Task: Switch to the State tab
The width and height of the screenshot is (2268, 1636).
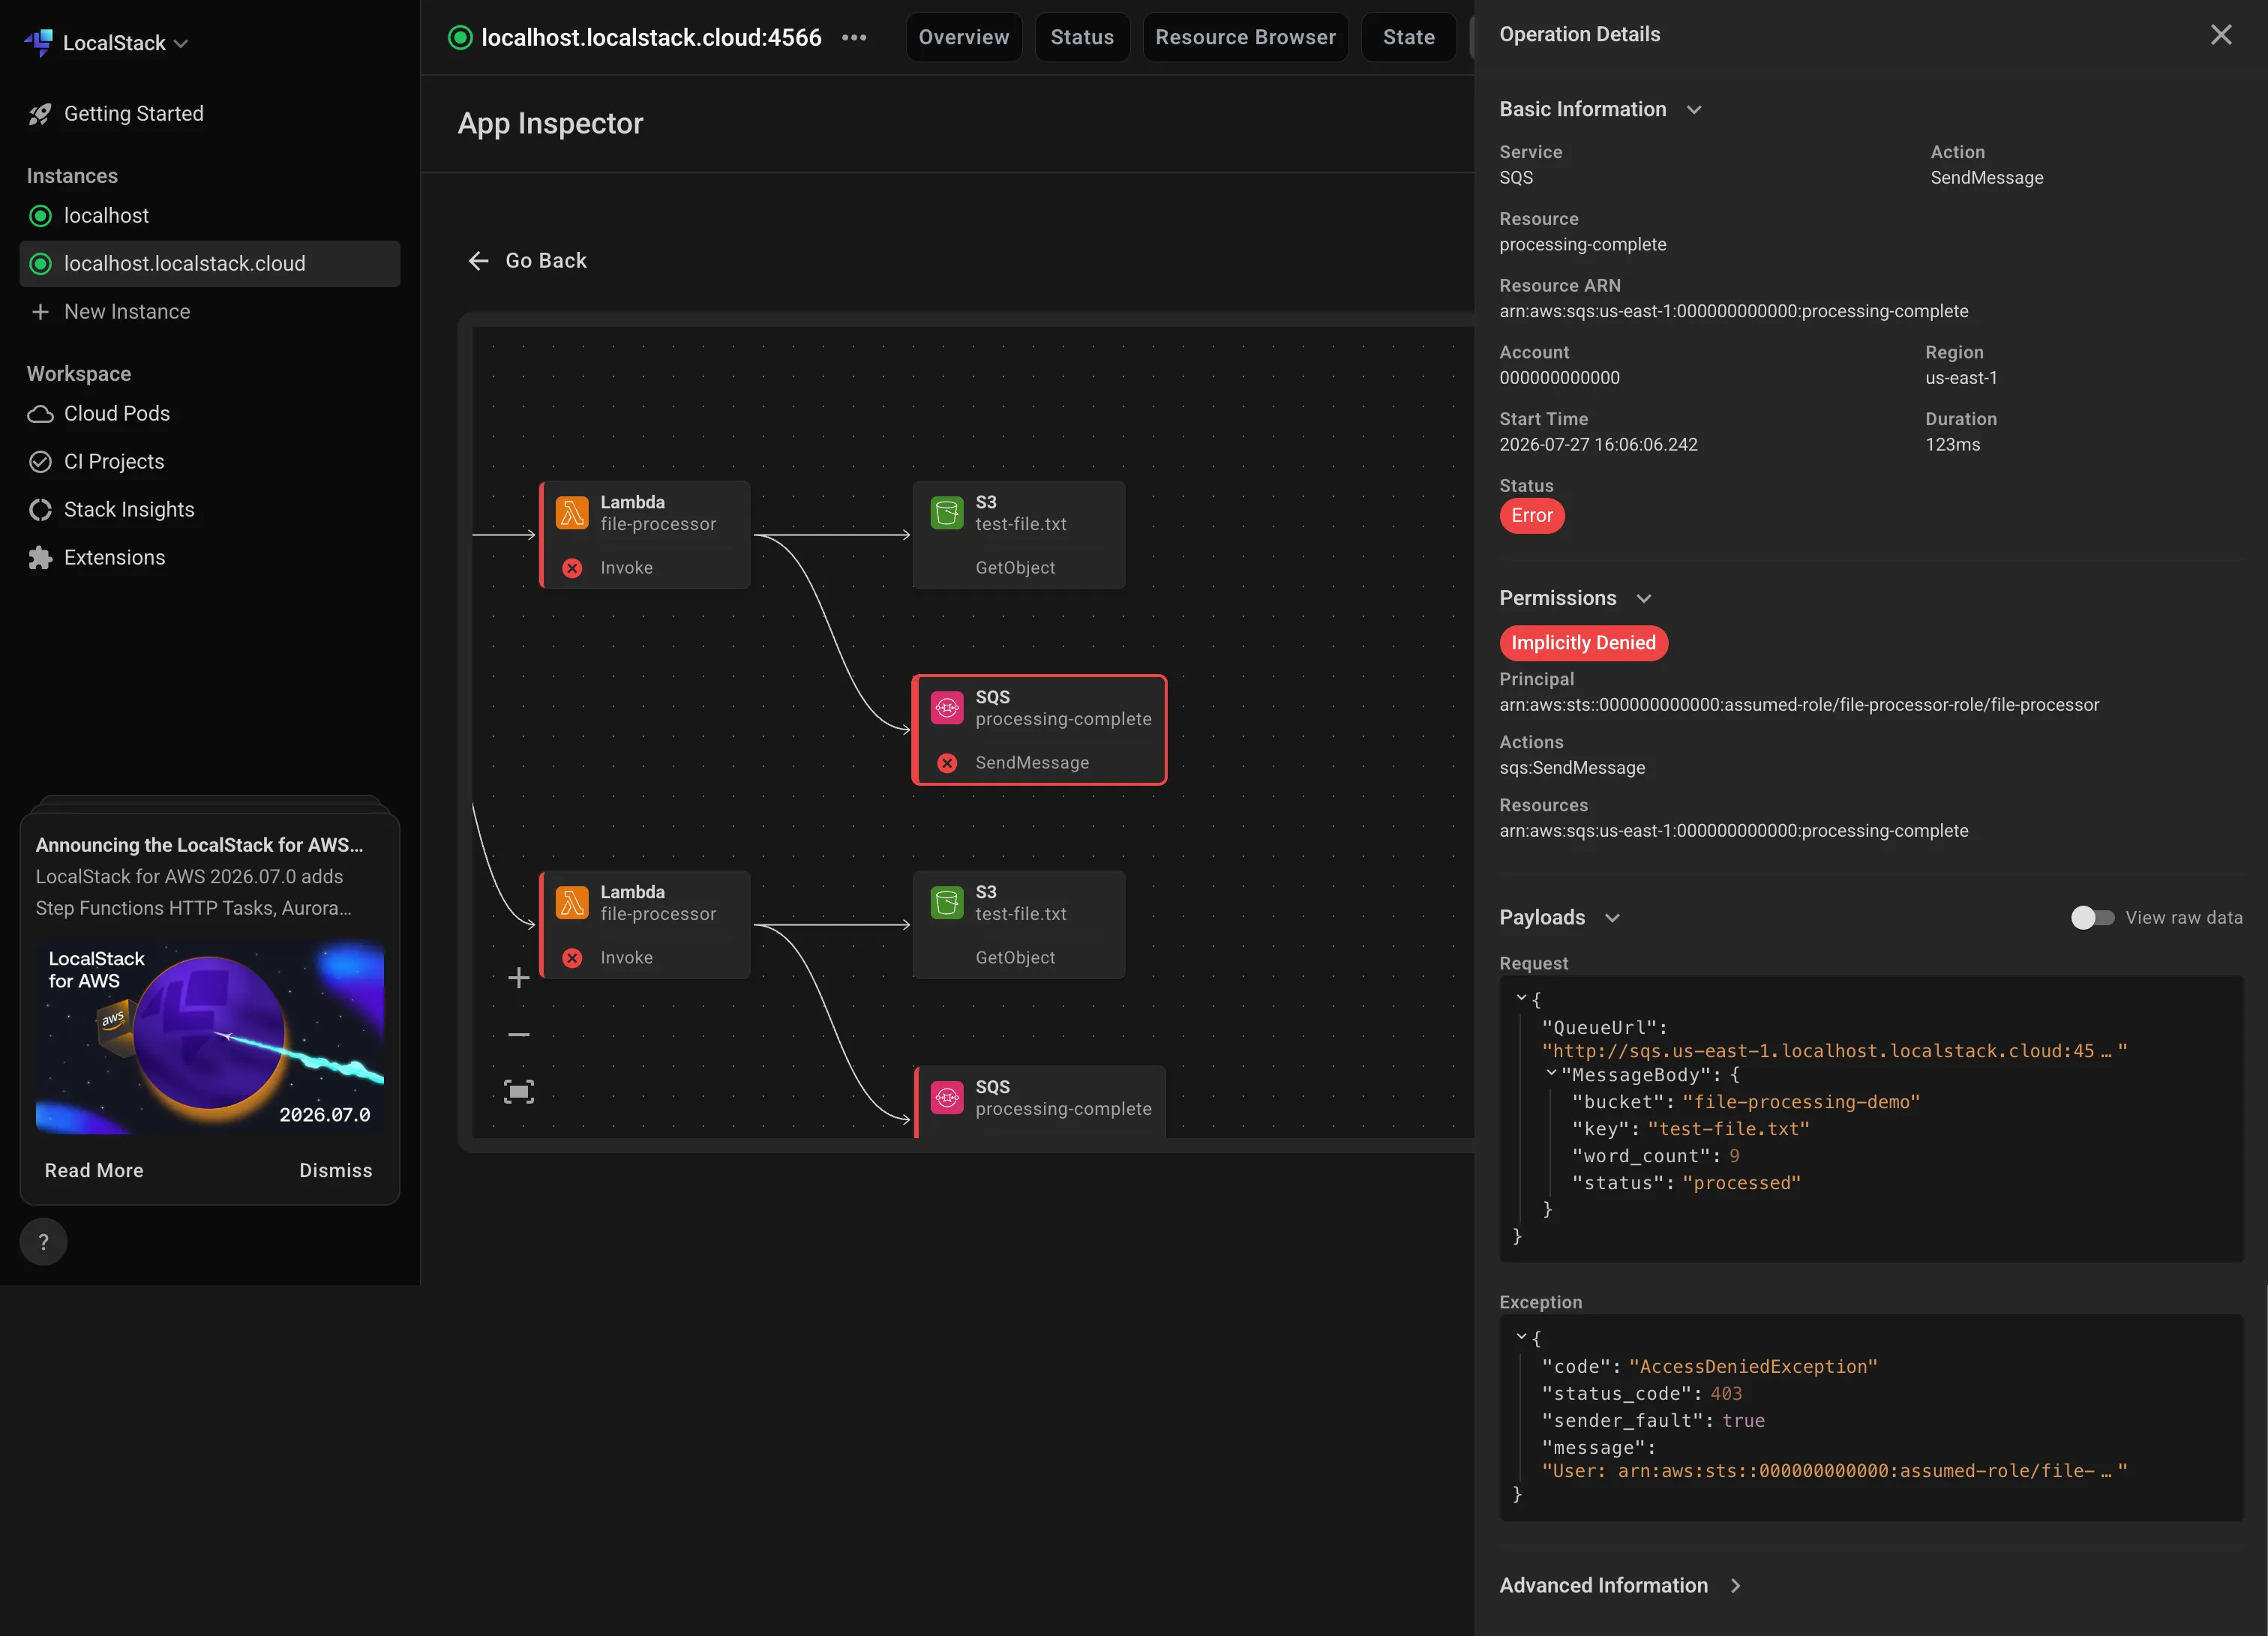Action: [1408, 38]
